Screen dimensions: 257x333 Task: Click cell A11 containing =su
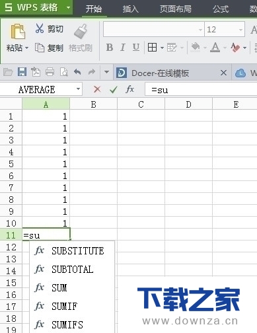point(46,235)
